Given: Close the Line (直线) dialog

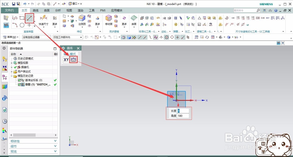Looking at the screenshot, I should (x=78, y=48).
